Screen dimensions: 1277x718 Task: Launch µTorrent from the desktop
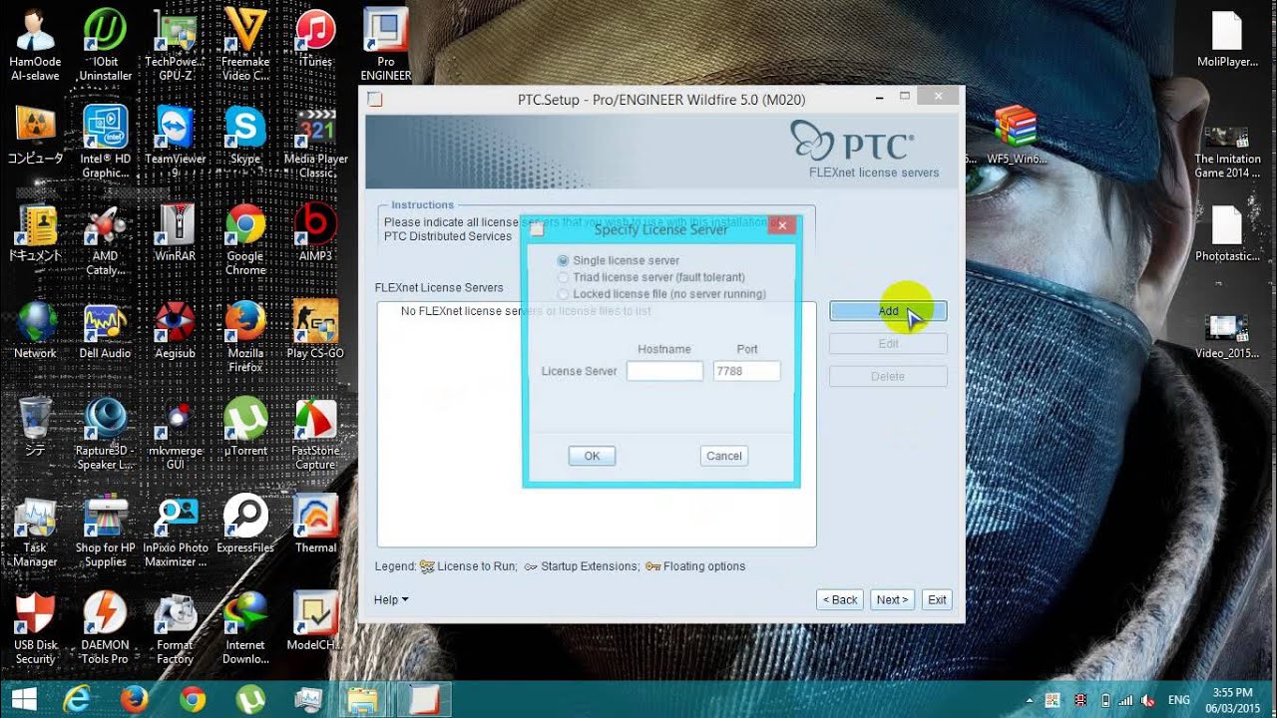point(245,429)
